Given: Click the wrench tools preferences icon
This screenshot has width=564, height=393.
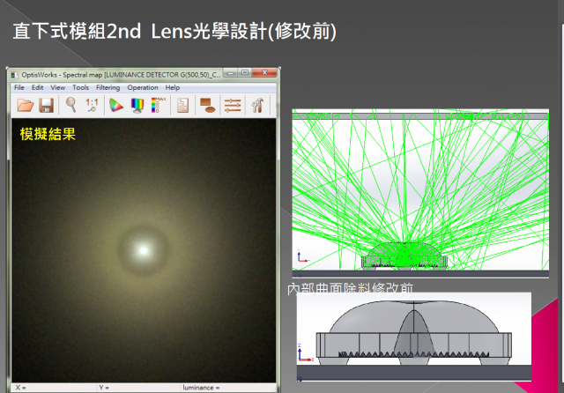Looking at the screenshot, I should tap(257, 106).
